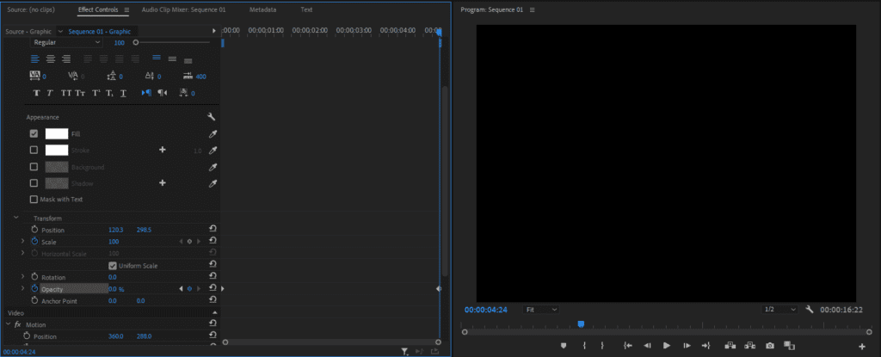
Task: Change the Stroke color swatch
Action: coord(57,150)
